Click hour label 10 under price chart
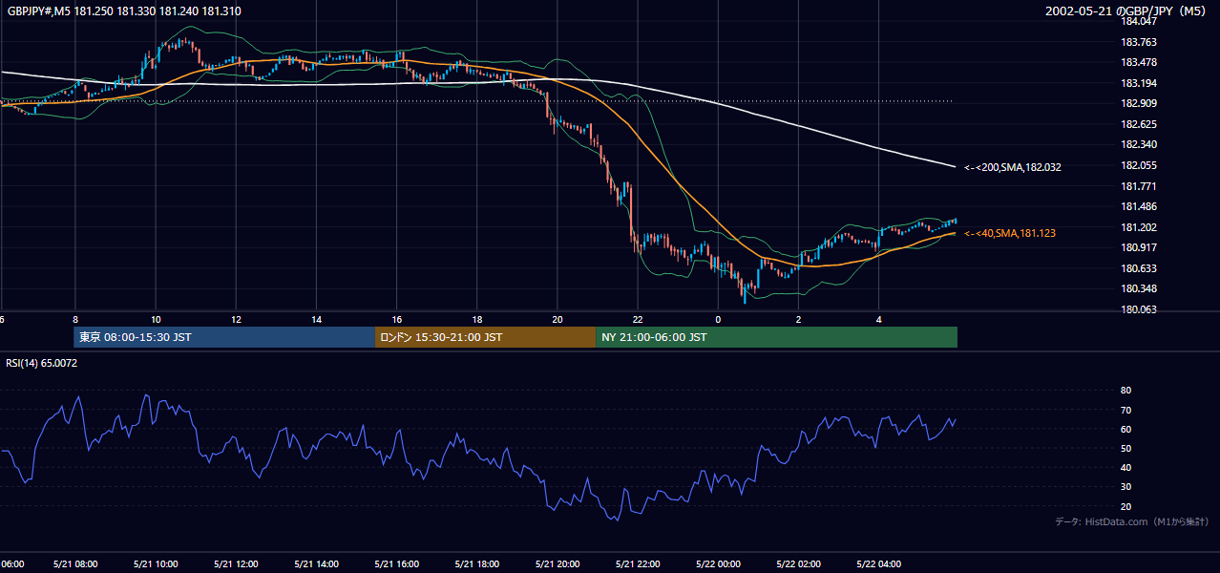This screenshot has height=573, width=1220. click(155, 320)
